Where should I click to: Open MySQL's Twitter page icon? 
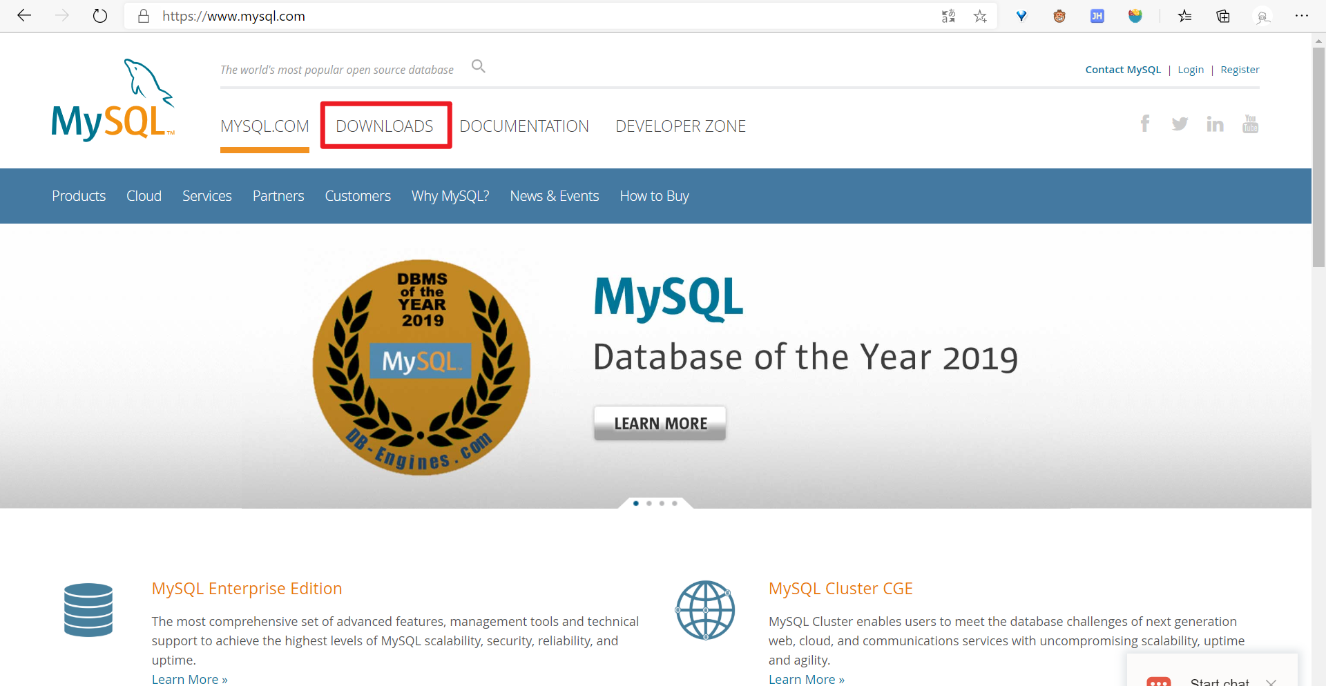pyautogui.click(x=1180, y=124)
